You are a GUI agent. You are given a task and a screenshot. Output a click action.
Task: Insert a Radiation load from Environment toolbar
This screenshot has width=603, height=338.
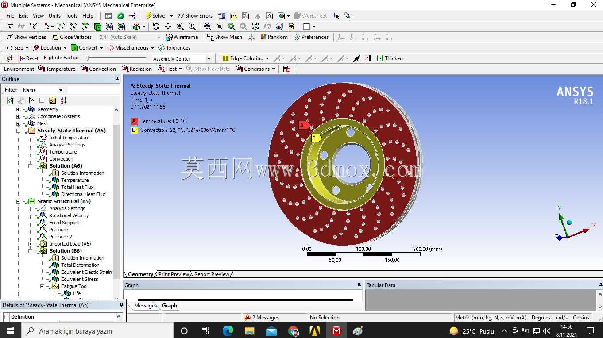pyautogui.click(x=137, y=69)
